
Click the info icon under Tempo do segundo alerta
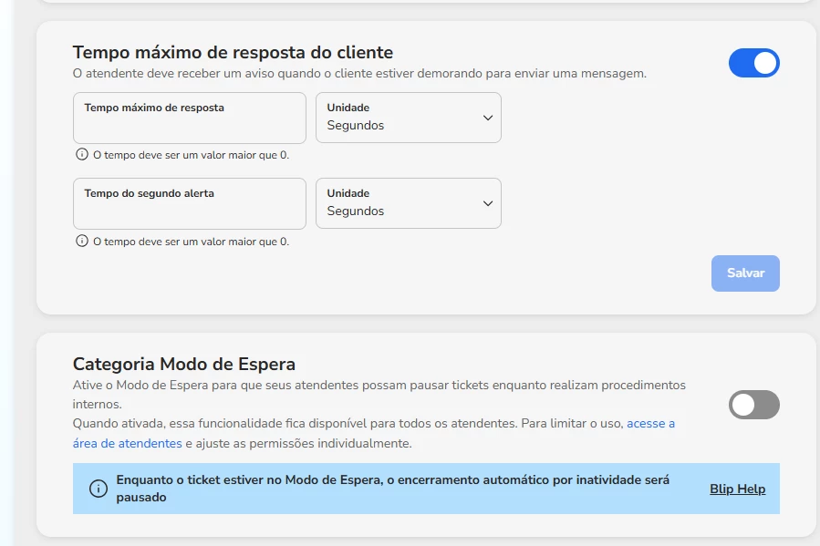coord(82,241)
